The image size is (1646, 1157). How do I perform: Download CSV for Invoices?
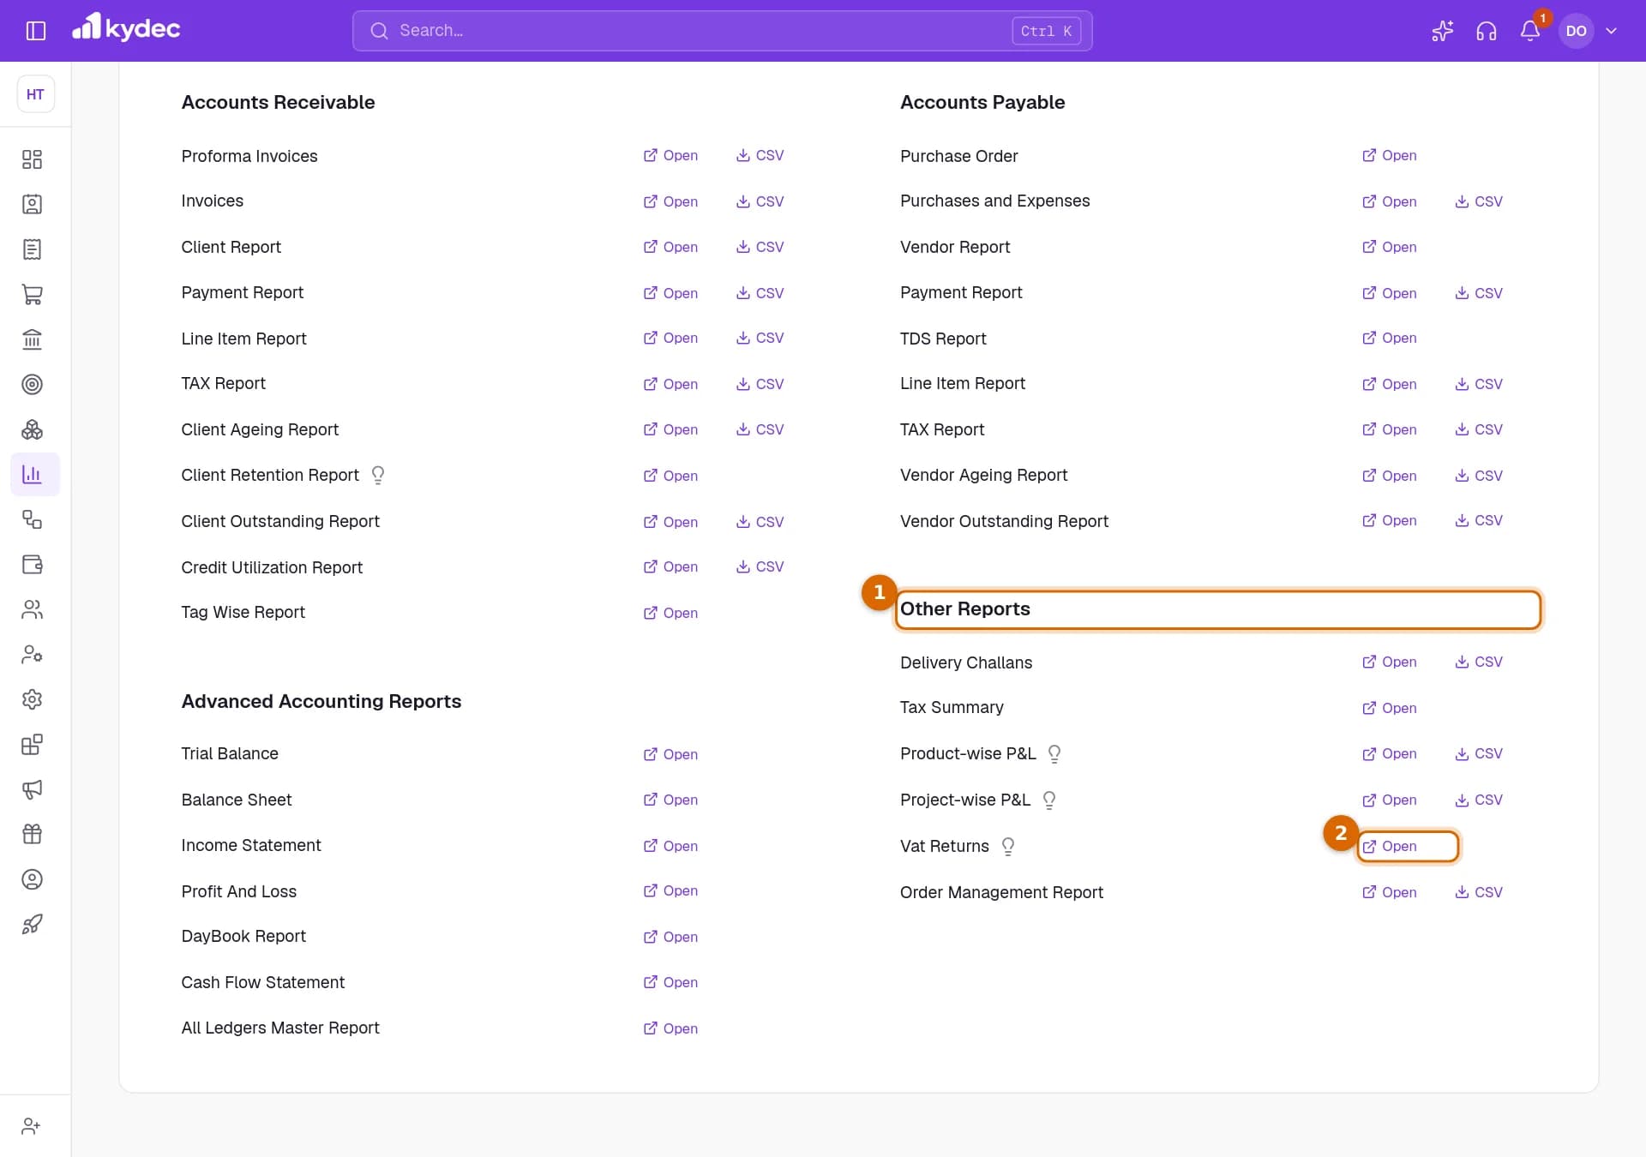click(x=760, y=201)
